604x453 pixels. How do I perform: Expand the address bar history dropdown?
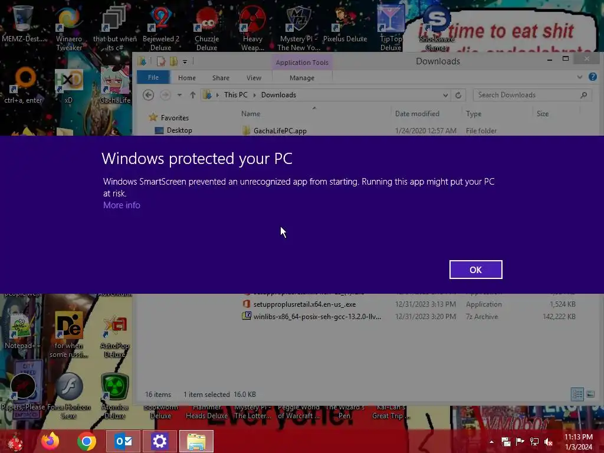point(445,95)
